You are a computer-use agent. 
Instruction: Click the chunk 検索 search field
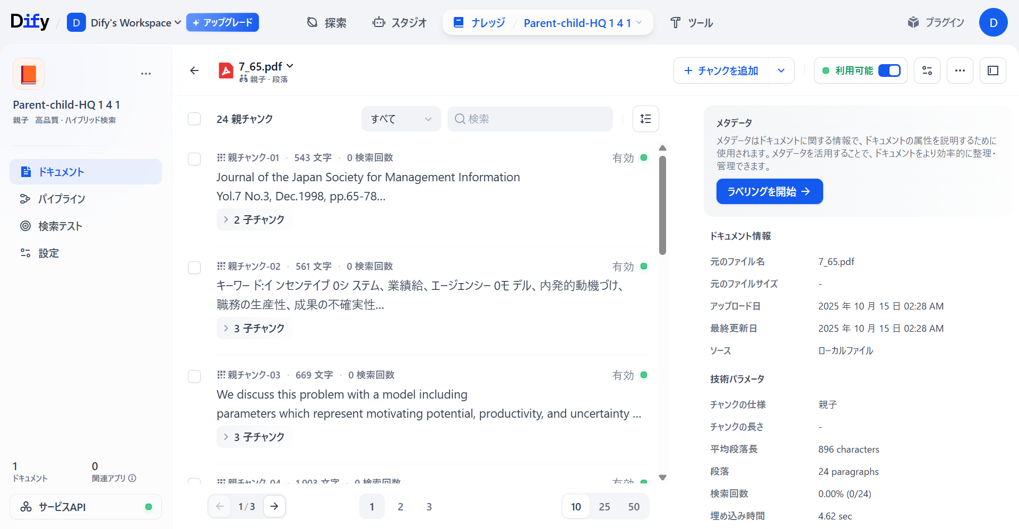pyautogui.click(x=530, y=119)
